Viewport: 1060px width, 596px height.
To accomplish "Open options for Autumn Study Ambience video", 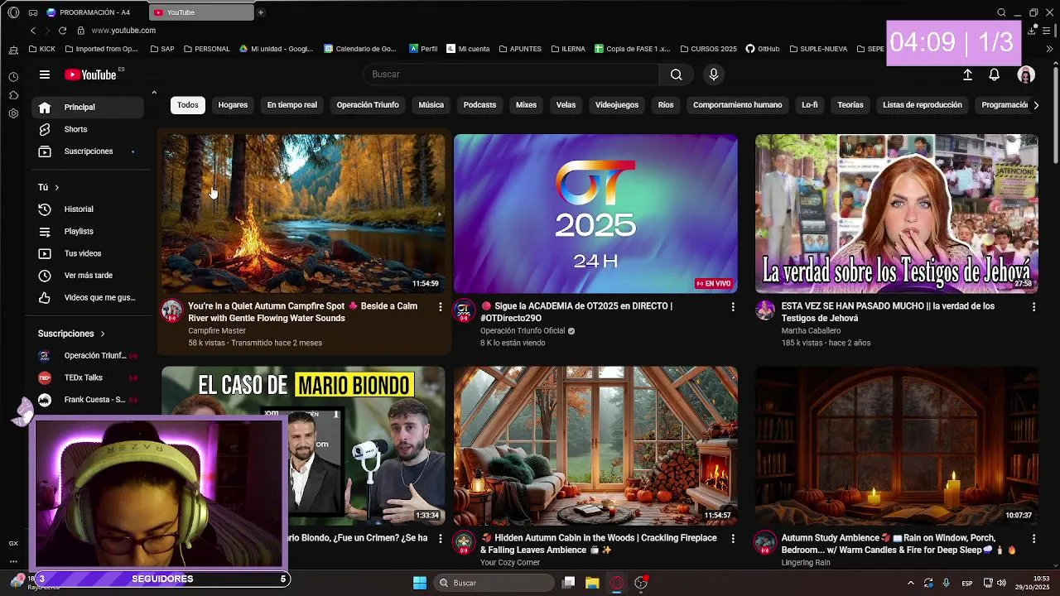I will [1033, 539].
